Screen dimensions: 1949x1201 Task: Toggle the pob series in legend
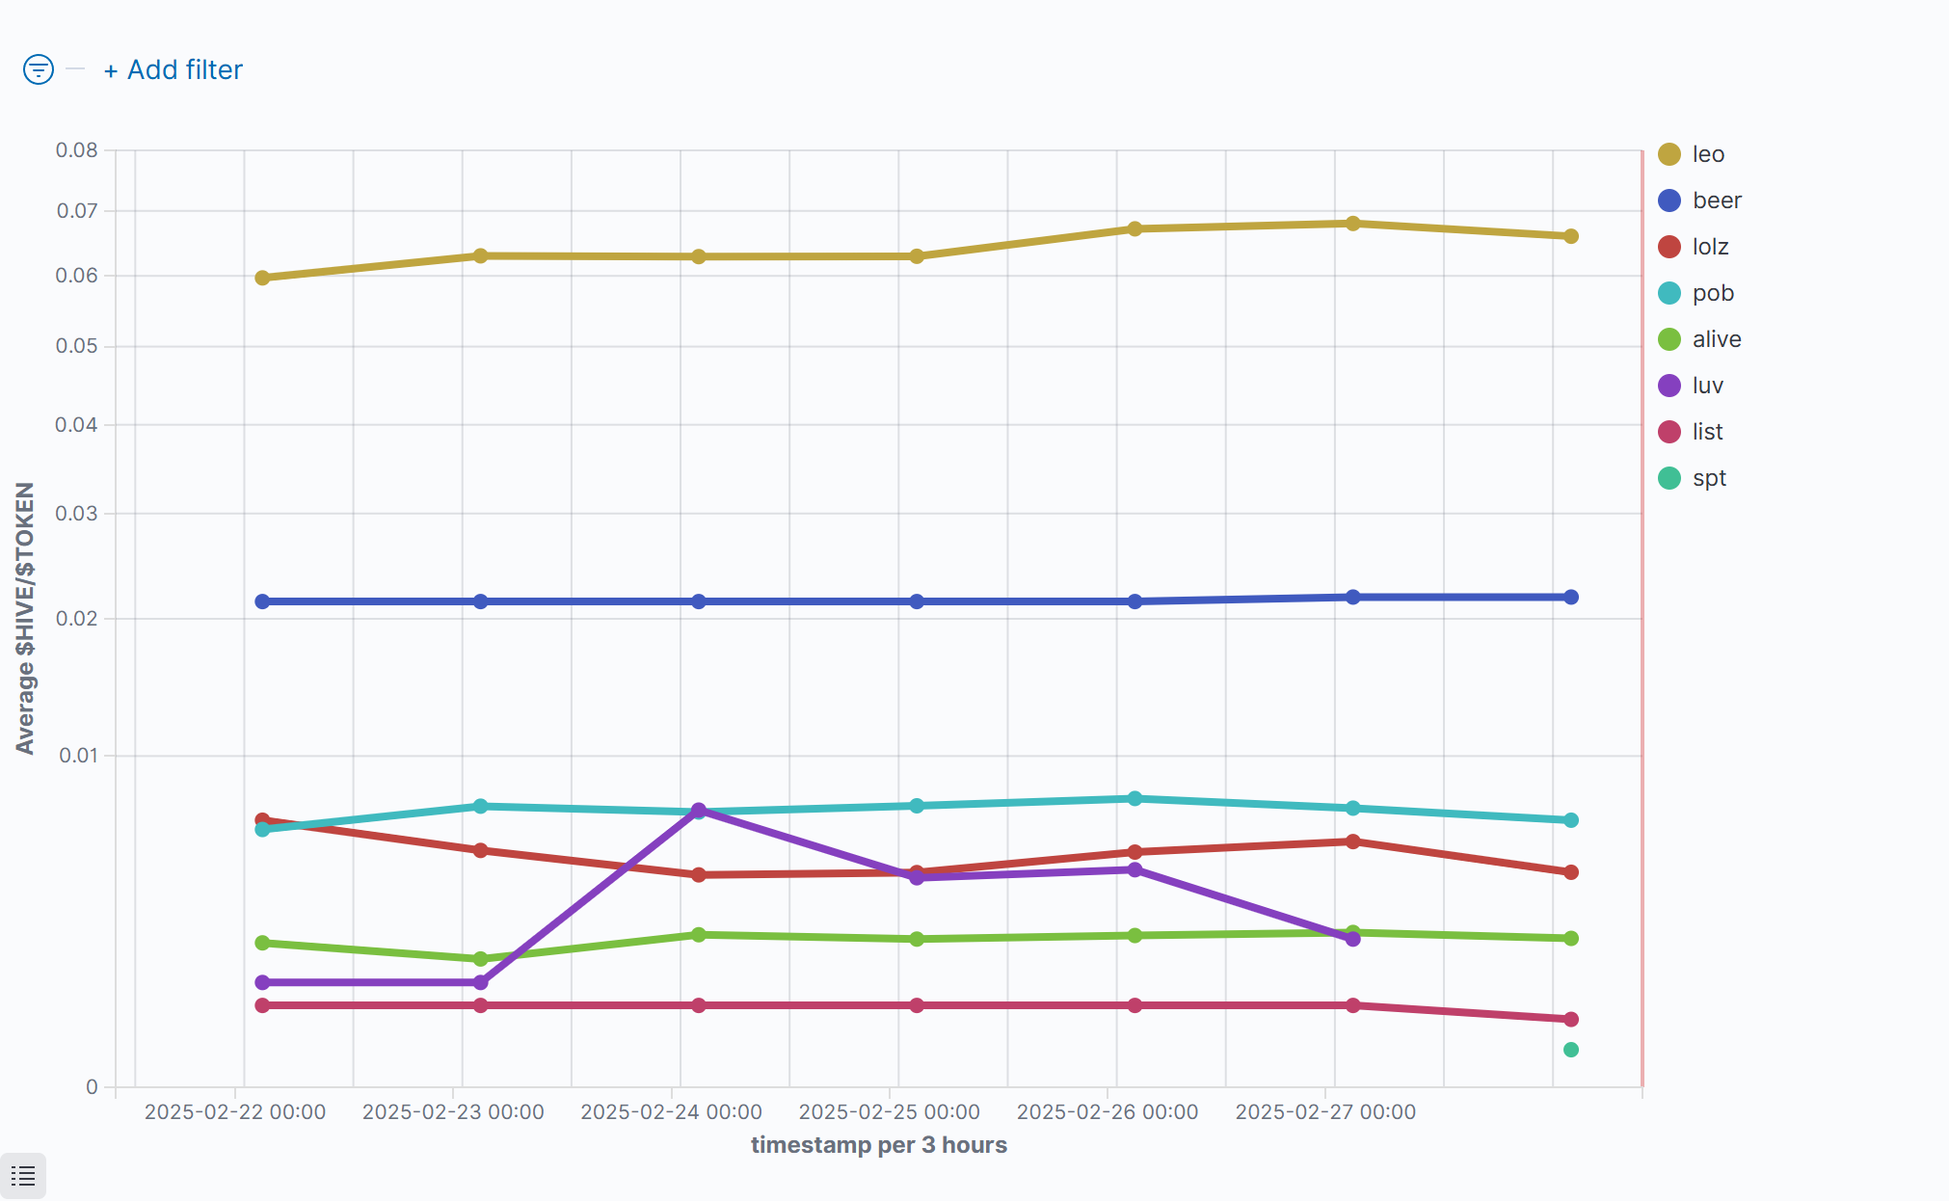pos(1712,293)
